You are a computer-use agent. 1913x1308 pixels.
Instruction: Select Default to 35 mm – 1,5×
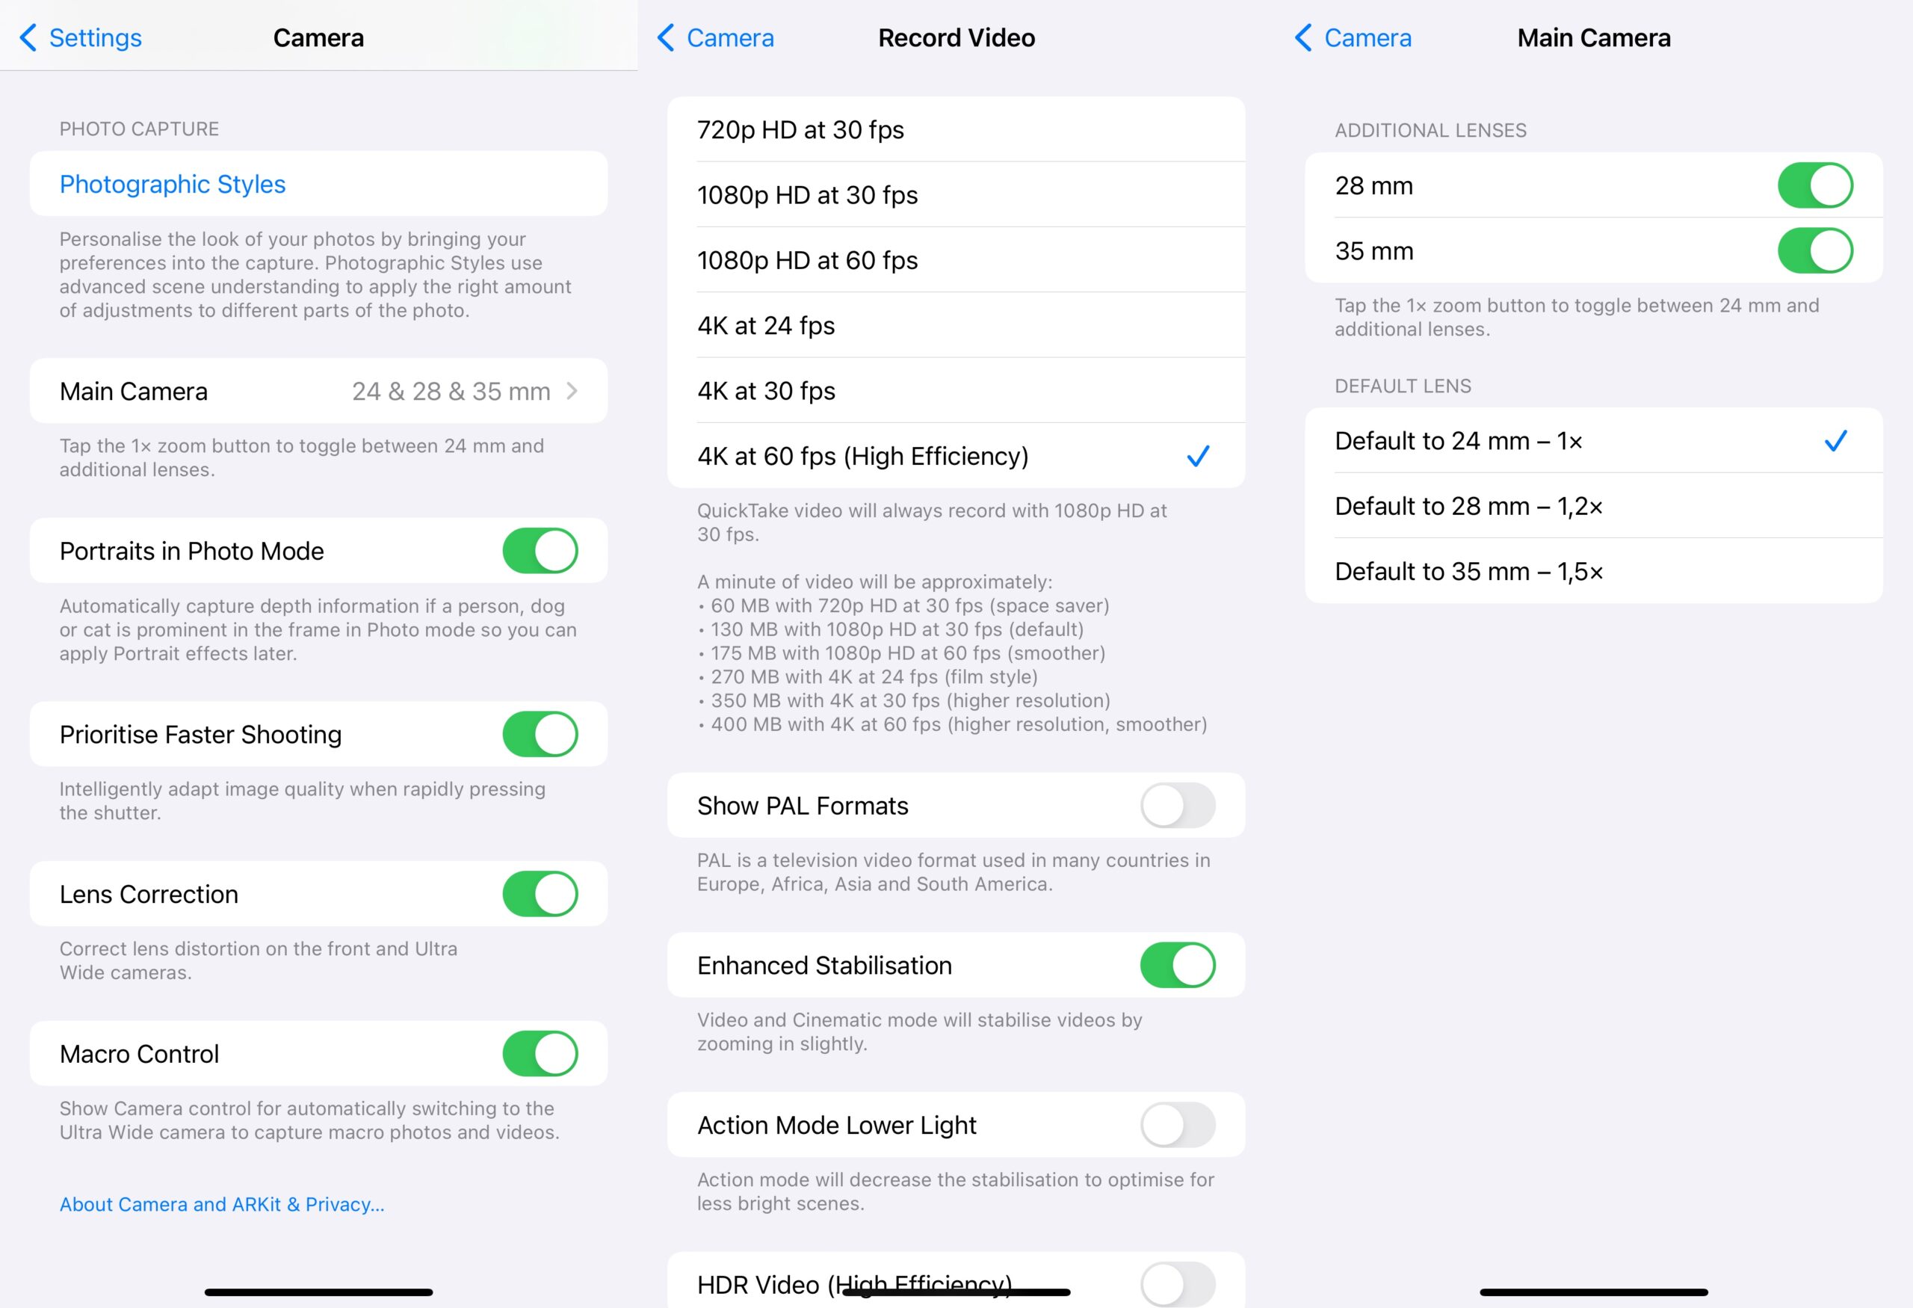1594,571
